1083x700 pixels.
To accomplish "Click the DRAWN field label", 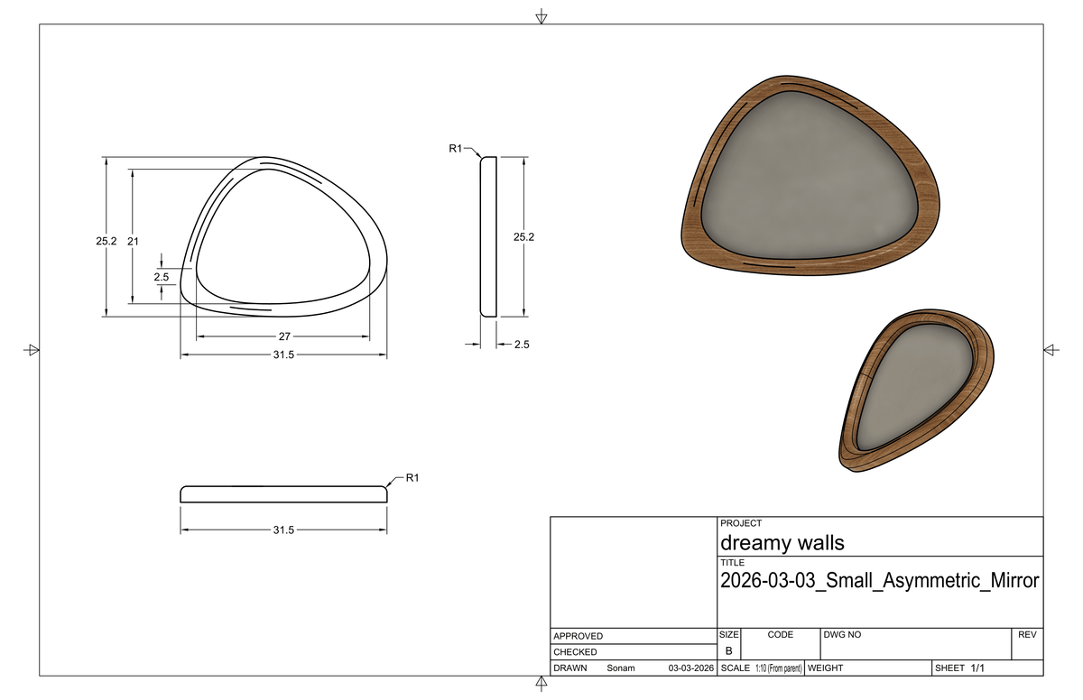I will pyautogui.click(x=570, y=668).
